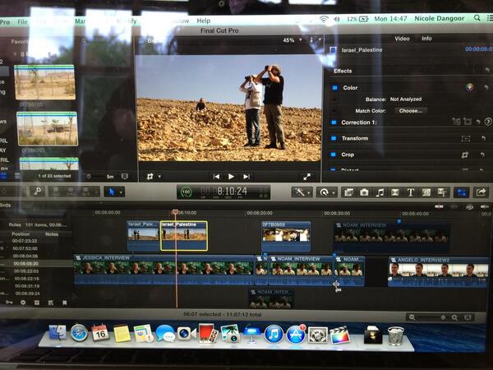The image size is (493, 370).
Task: Toggle the Color effect checkbox
Action: tap(334, 88)
